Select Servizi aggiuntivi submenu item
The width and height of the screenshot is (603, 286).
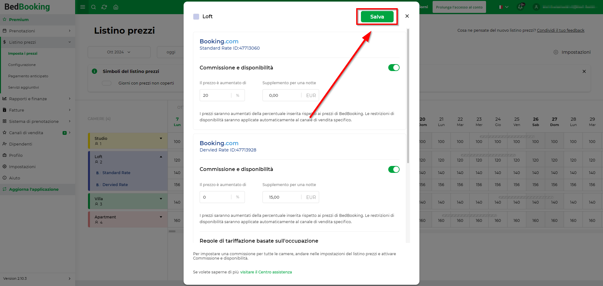[24, 87]
